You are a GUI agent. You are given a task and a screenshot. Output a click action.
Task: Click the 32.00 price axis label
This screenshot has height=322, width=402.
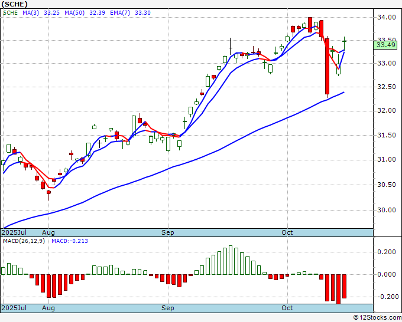[x=387, y=110]
